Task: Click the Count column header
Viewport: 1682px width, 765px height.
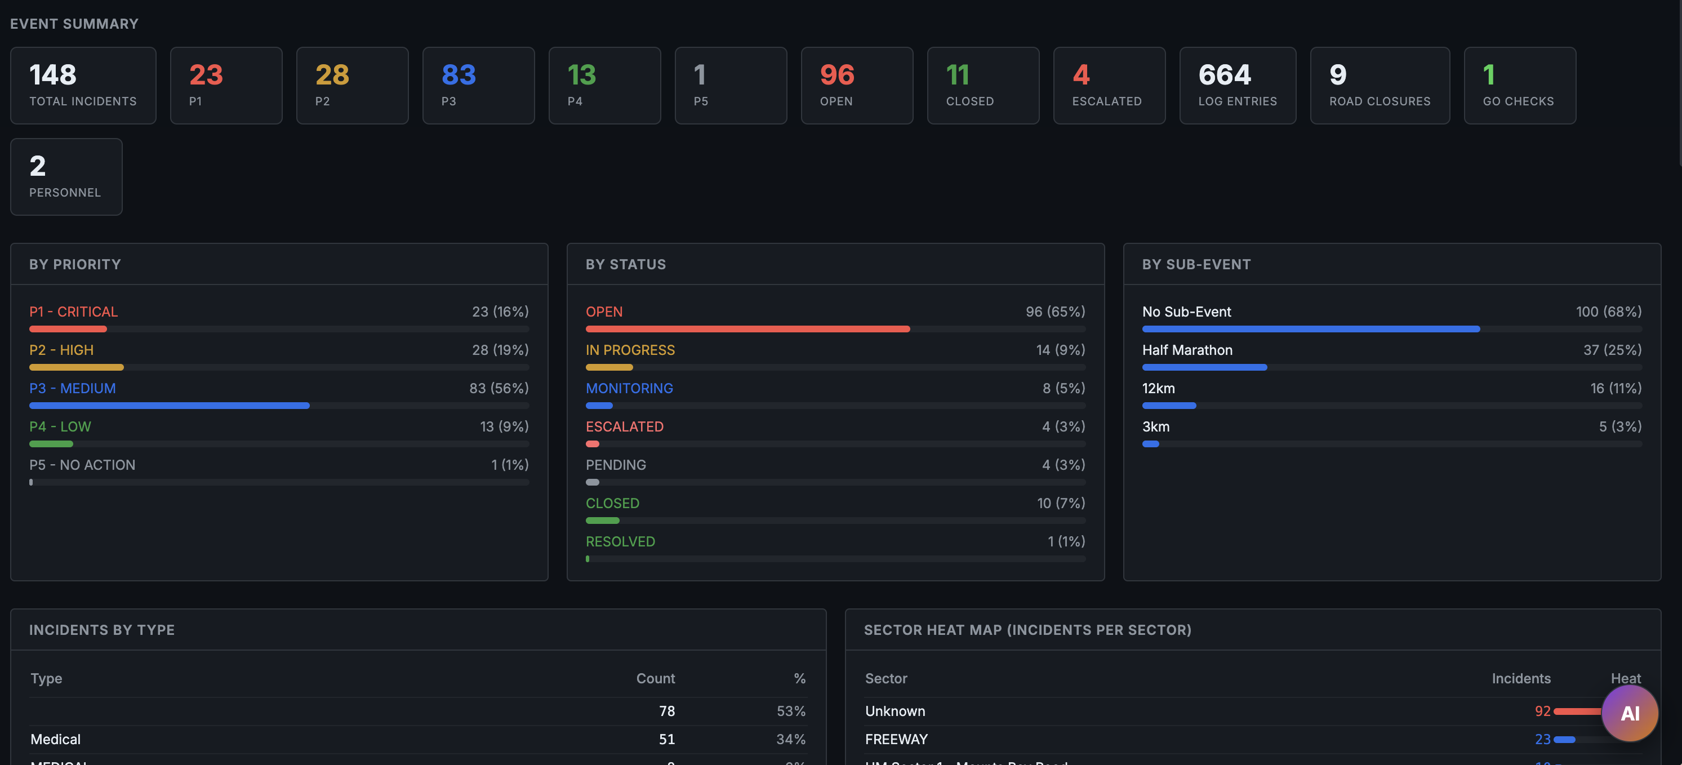Action: tap(656, 678)
